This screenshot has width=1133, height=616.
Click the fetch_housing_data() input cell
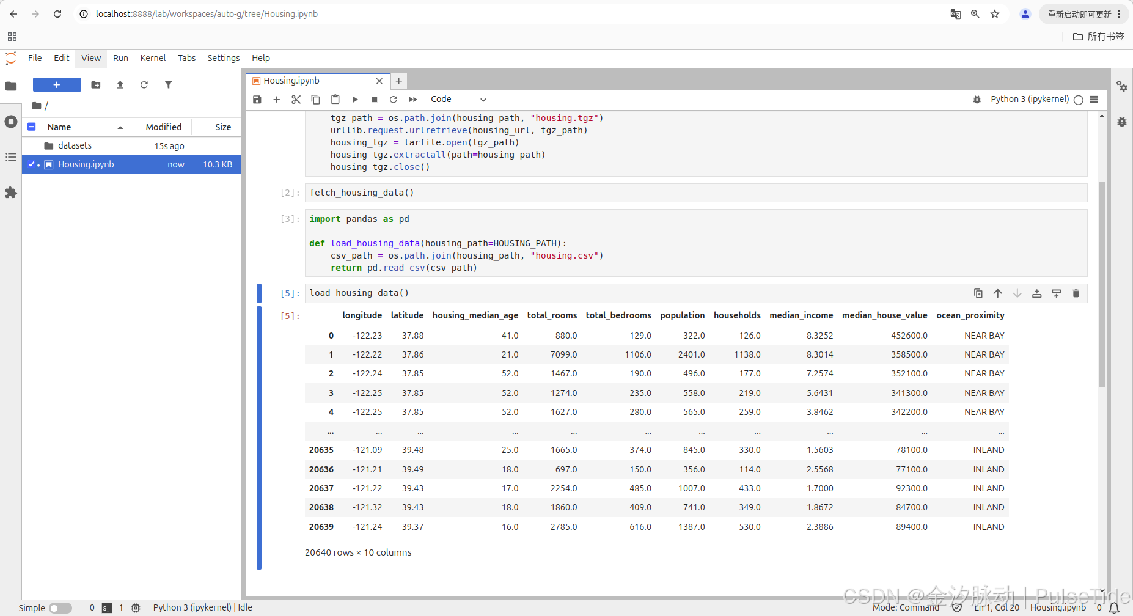696,193
